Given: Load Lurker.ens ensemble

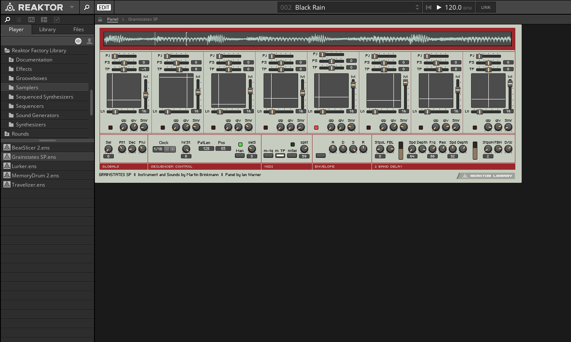Looking at the screenshot, I should [47, 166].
